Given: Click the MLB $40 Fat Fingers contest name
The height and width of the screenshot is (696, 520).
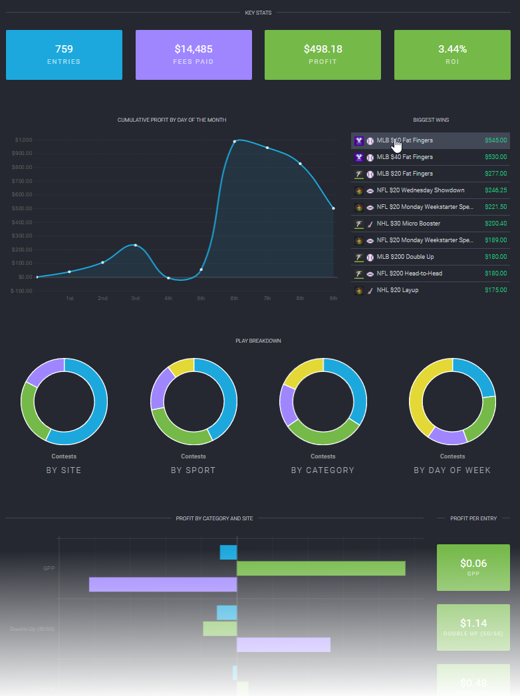Looking at the screenshot, I should 405,157.
